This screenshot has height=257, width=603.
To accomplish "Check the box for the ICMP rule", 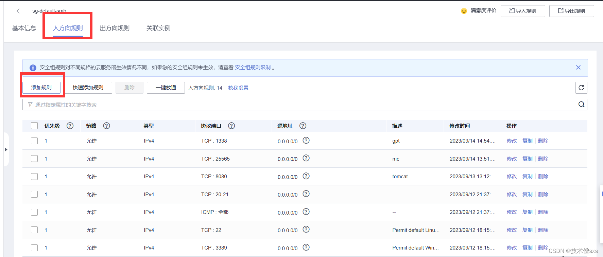I will (x=34, y=212).
